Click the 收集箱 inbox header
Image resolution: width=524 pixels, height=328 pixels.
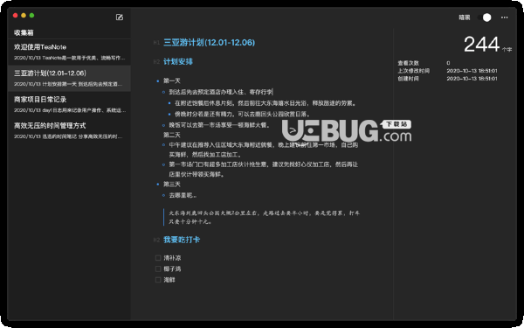(x=24, y=32)
